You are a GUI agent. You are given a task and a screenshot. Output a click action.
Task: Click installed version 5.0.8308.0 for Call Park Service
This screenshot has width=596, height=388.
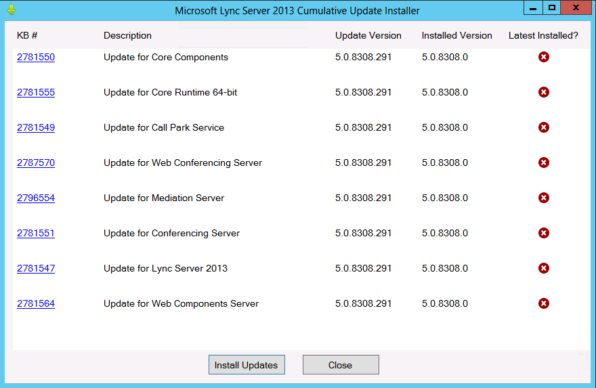[x=445, y=127]
